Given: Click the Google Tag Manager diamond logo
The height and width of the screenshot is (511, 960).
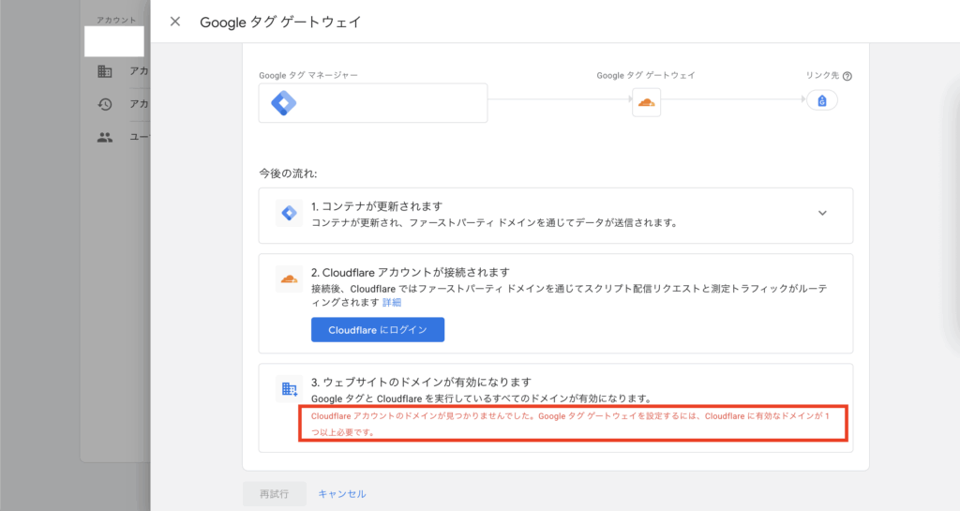Looking at the screenshot, I should (x=283, y=103).
